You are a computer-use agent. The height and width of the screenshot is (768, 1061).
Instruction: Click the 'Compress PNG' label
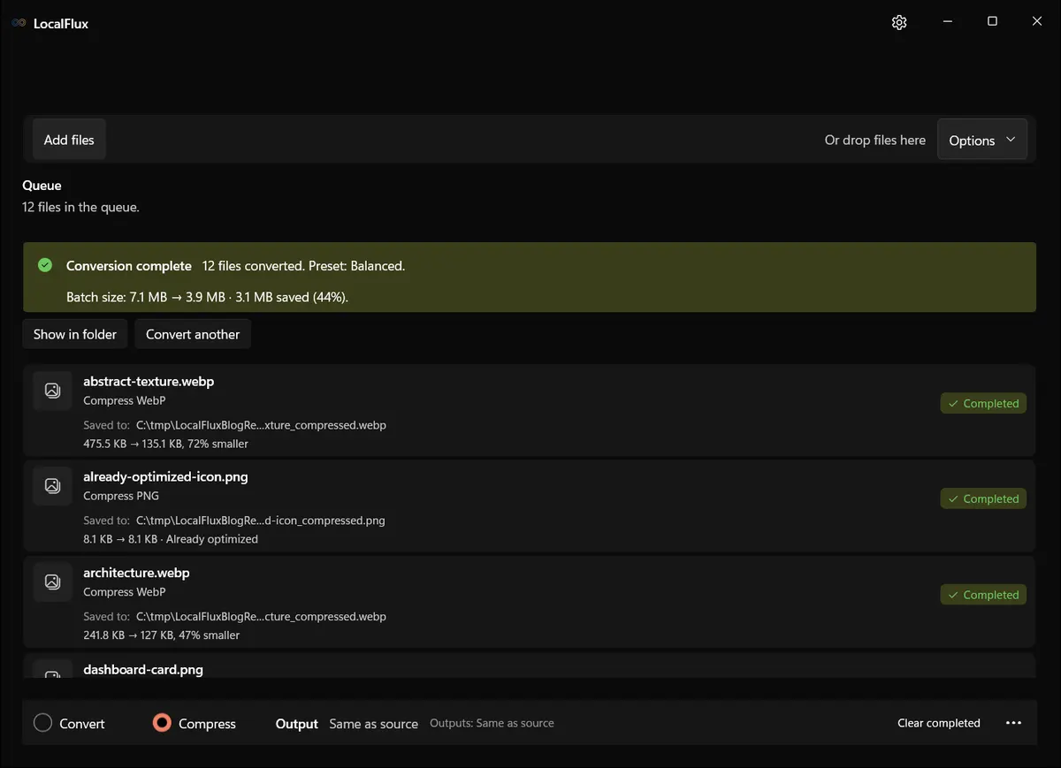(121, 496)
